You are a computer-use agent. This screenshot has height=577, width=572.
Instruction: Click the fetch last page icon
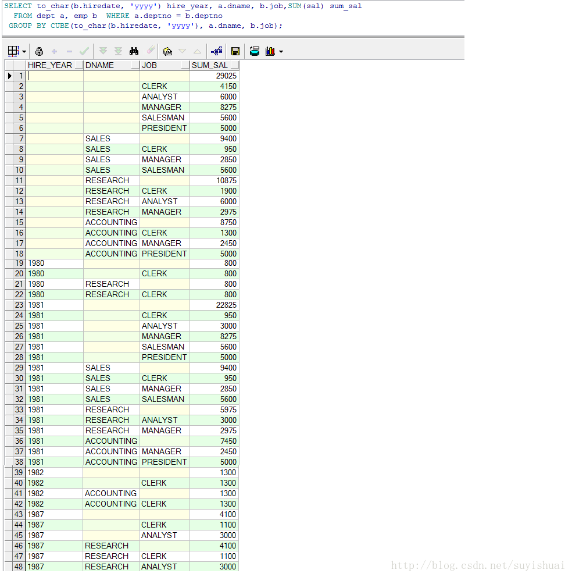point(118,51)
